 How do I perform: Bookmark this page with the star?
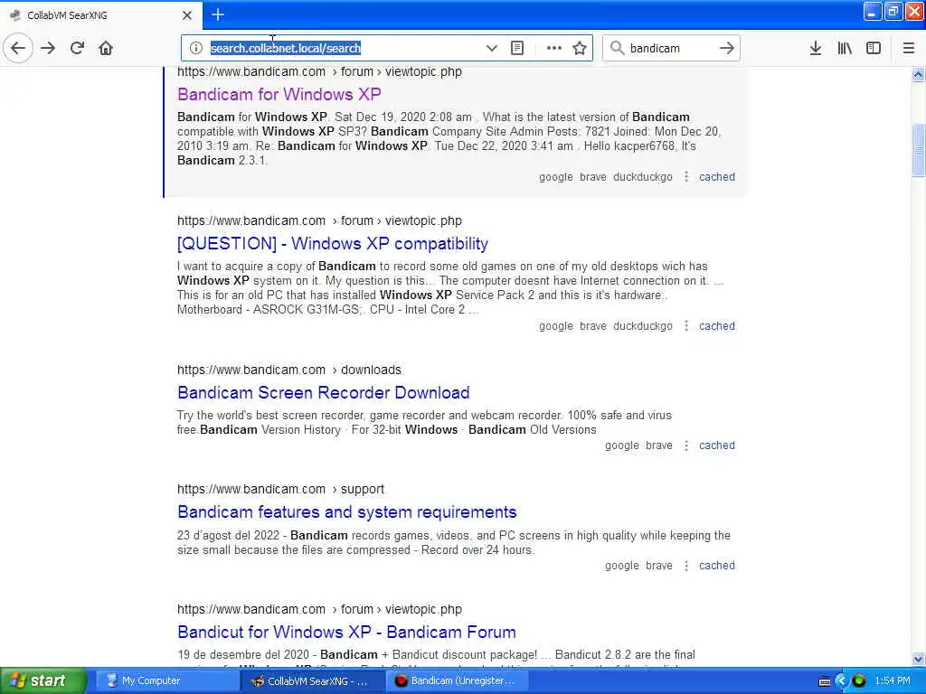coord(580,48)
